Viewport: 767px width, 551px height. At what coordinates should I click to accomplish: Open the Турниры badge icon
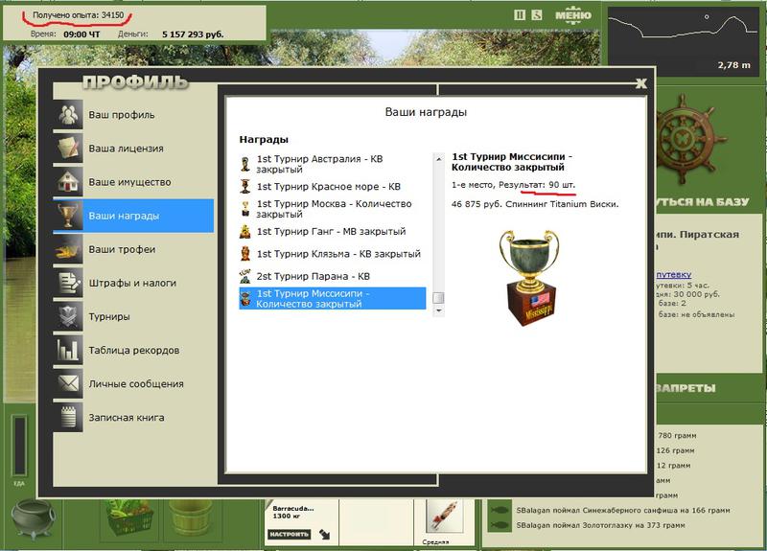[68, 316]
